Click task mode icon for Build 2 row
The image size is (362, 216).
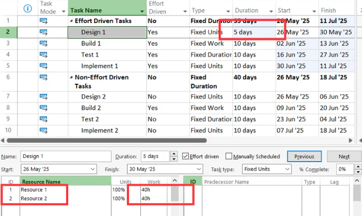point(43,108)
